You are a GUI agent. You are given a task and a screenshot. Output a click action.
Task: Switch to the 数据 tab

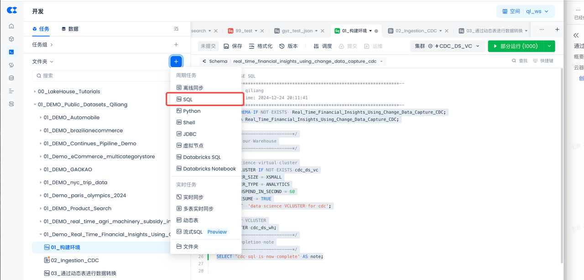coord(70,29)
